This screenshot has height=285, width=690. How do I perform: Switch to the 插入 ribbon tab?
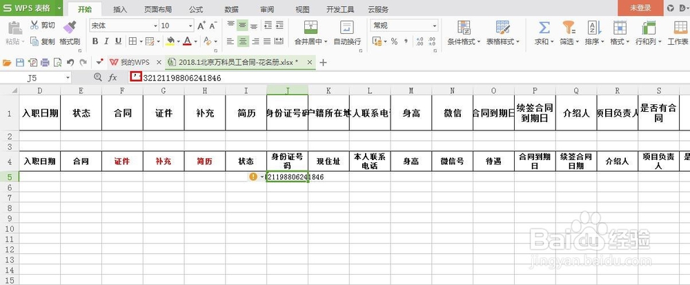[x=120, y=9]
